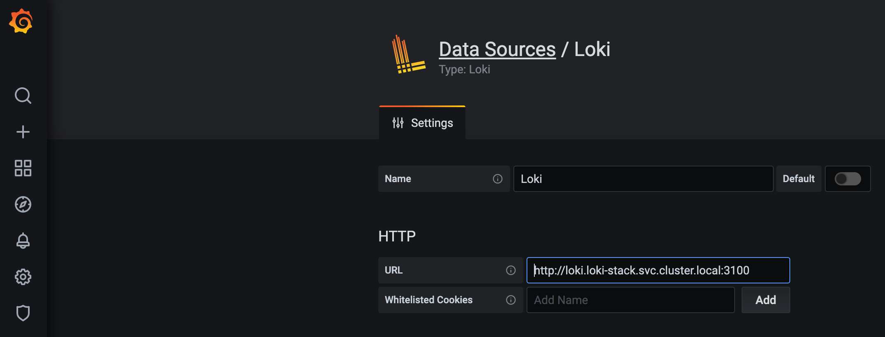Viewport: 885px width, 337px height.
Task: Click the URL field info icon
Action: click(x=510, y=271)
